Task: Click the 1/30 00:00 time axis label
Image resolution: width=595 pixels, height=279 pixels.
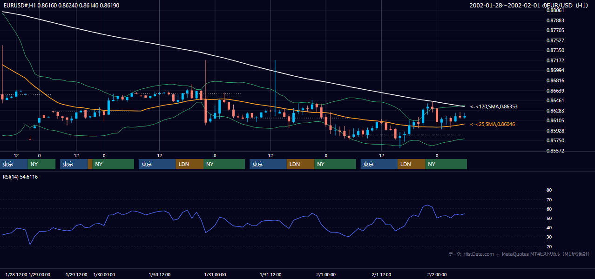Action: click(x=104, y=274)
